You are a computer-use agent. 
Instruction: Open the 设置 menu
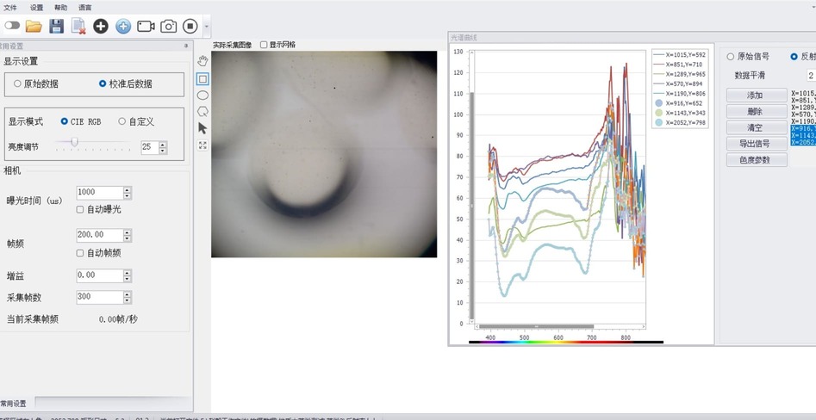pyautogui.click(x=36, y=7)
